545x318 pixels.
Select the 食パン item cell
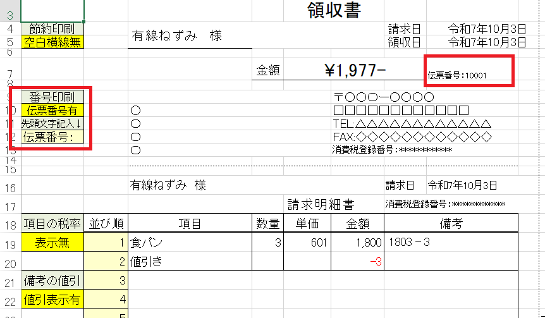[190, 242]
